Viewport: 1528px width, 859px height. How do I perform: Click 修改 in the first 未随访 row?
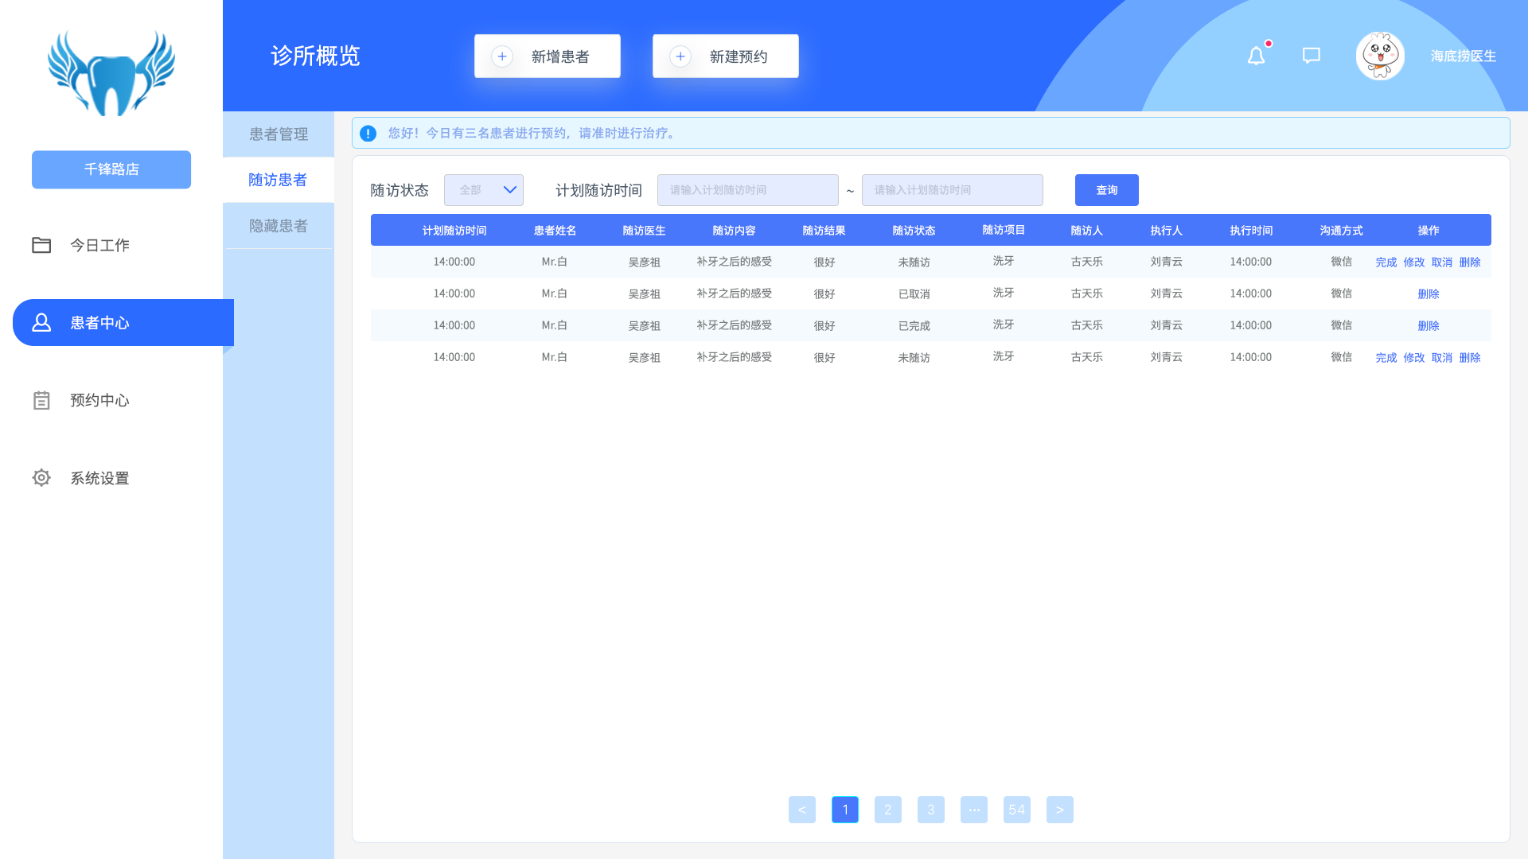click(1414, 262)
